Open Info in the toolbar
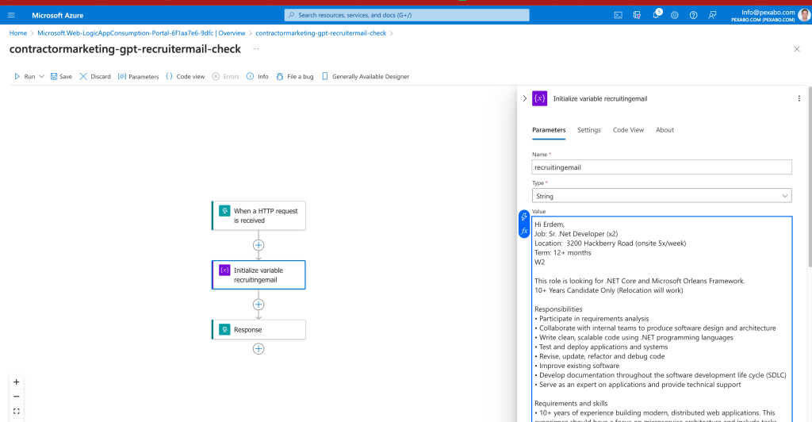The width and height of the screenshot is (812, 422). coord(258,77)
